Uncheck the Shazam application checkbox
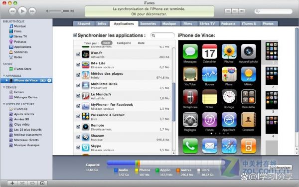 [x=78, y=137]
